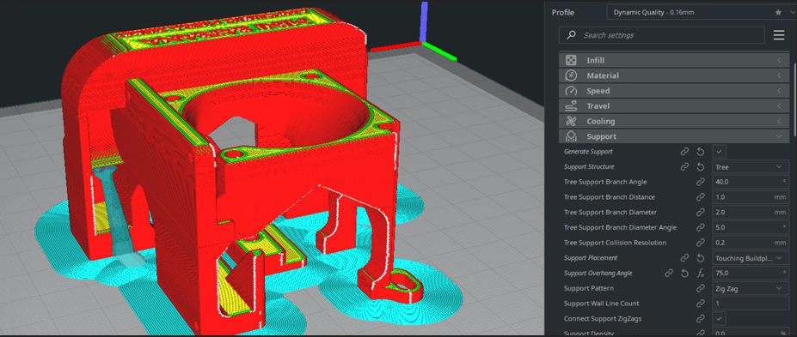Reset the Generate Support setting
This screenshot has width=797, height=337.
[x=701, y=152]
